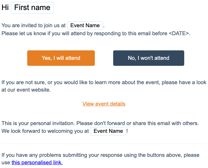Select the First name merge tag
208x168 pixels.
[32, 7]
